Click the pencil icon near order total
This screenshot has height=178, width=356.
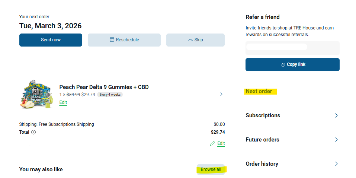[212, 143]
